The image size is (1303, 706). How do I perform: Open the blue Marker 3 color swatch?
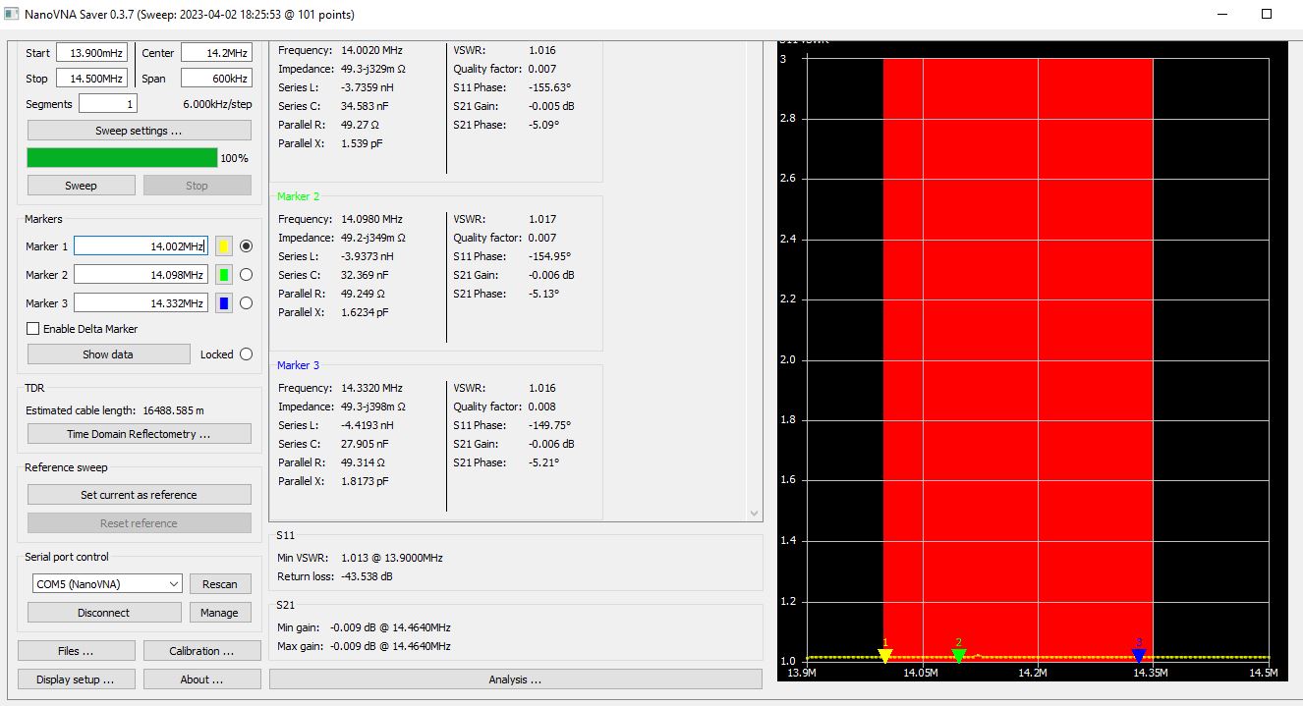click(223, 303)
